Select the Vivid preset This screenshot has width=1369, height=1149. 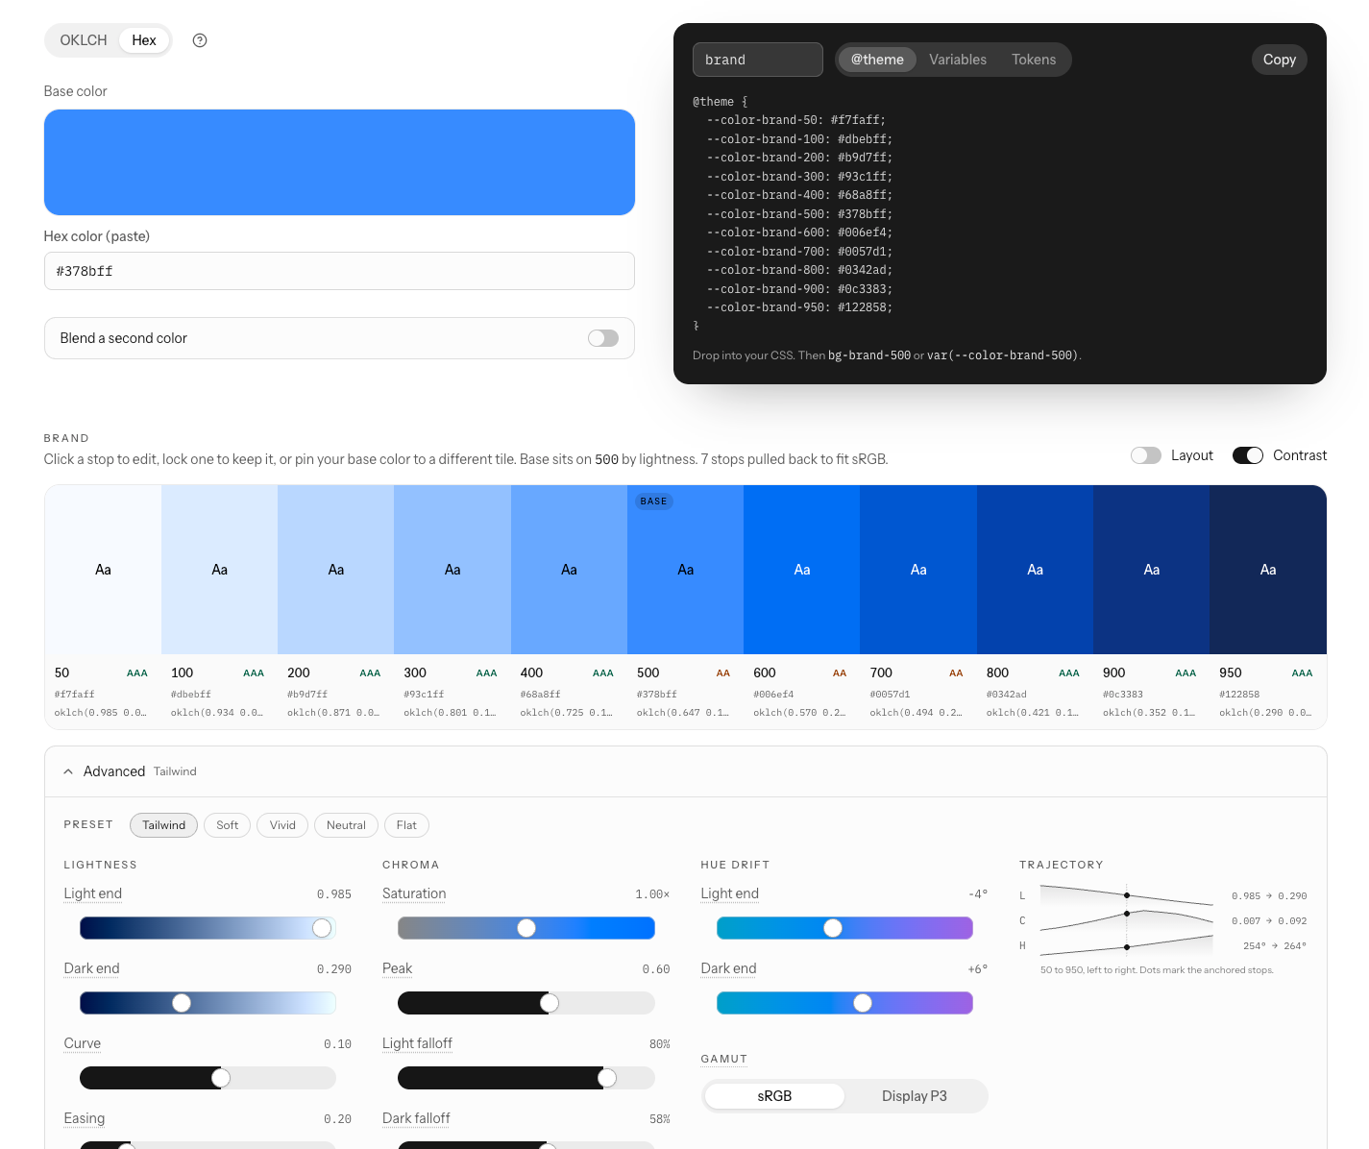point(282,825)
